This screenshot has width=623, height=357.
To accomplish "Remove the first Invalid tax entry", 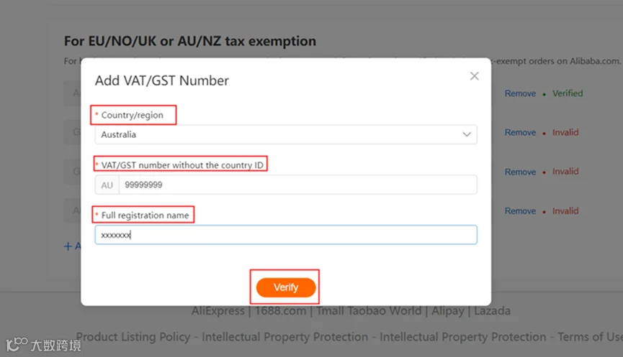I will tap(520, 132).
